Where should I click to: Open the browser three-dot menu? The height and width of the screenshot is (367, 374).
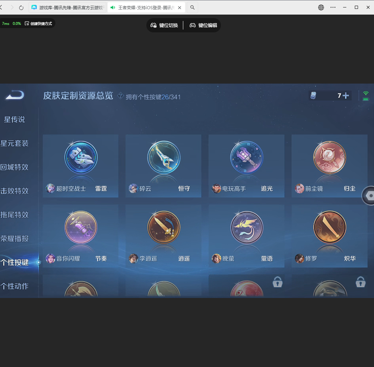click(333, 7)
